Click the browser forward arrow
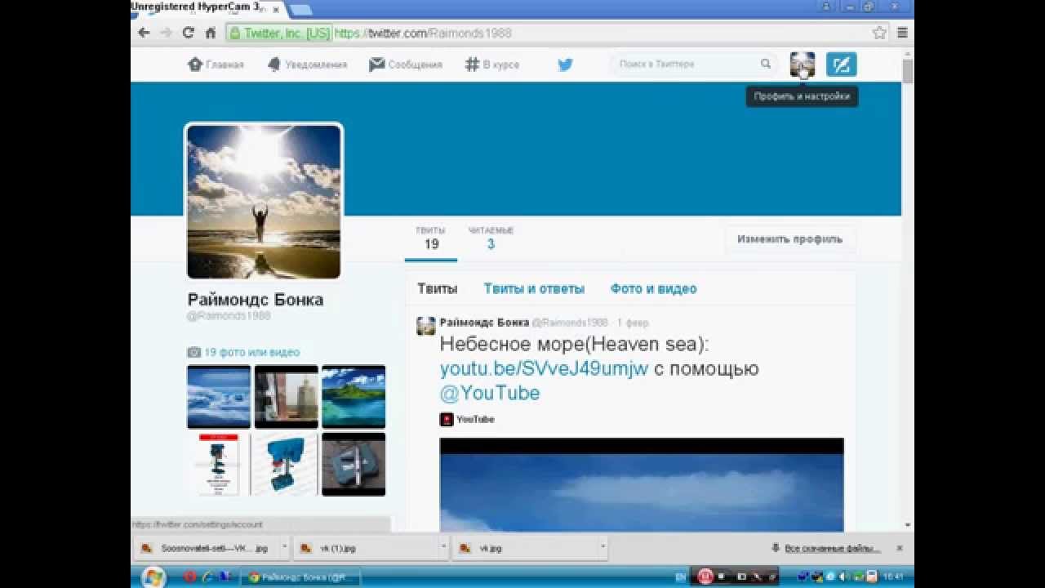Image resolution: width=1045 pixels, height=588 pixels. (166, 33)
